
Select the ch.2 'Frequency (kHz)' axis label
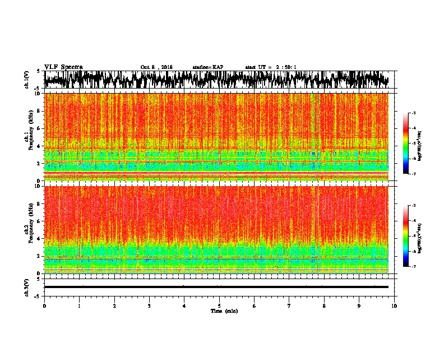31,223
